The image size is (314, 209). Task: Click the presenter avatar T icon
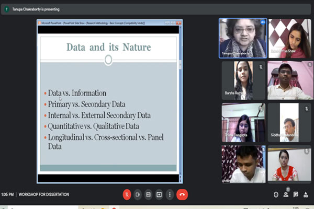[x=7, y=9]
